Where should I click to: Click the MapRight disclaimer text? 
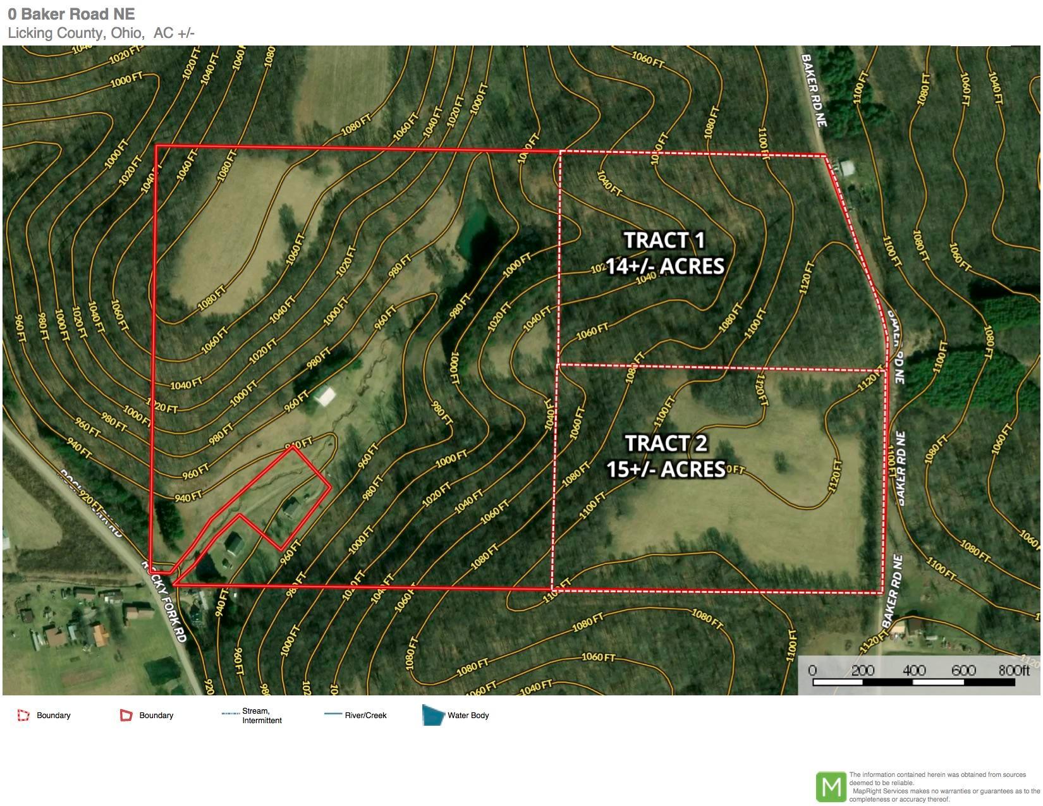(x=944, y=787)
